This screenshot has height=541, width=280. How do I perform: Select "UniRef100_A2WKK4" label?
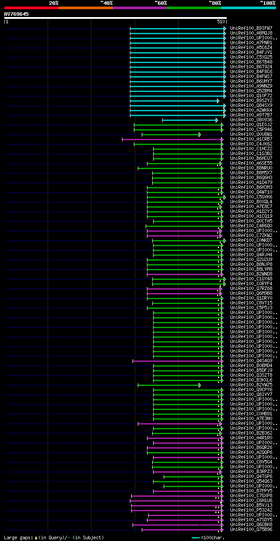251,110
